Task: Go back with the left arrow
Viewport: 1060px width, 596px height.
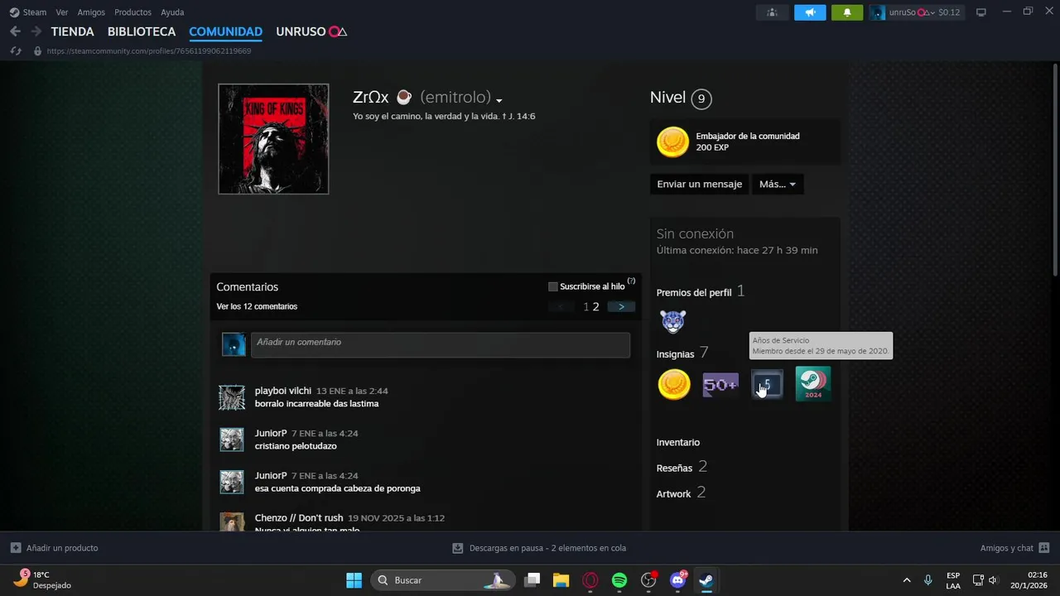Action: tap(15, 31)
